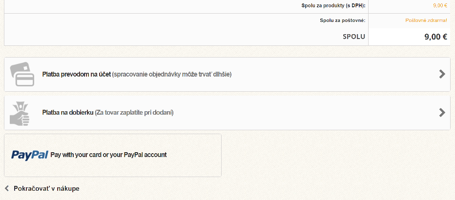Pay with your card or PayPal account
455x200 pixels.
click(108, 155)
